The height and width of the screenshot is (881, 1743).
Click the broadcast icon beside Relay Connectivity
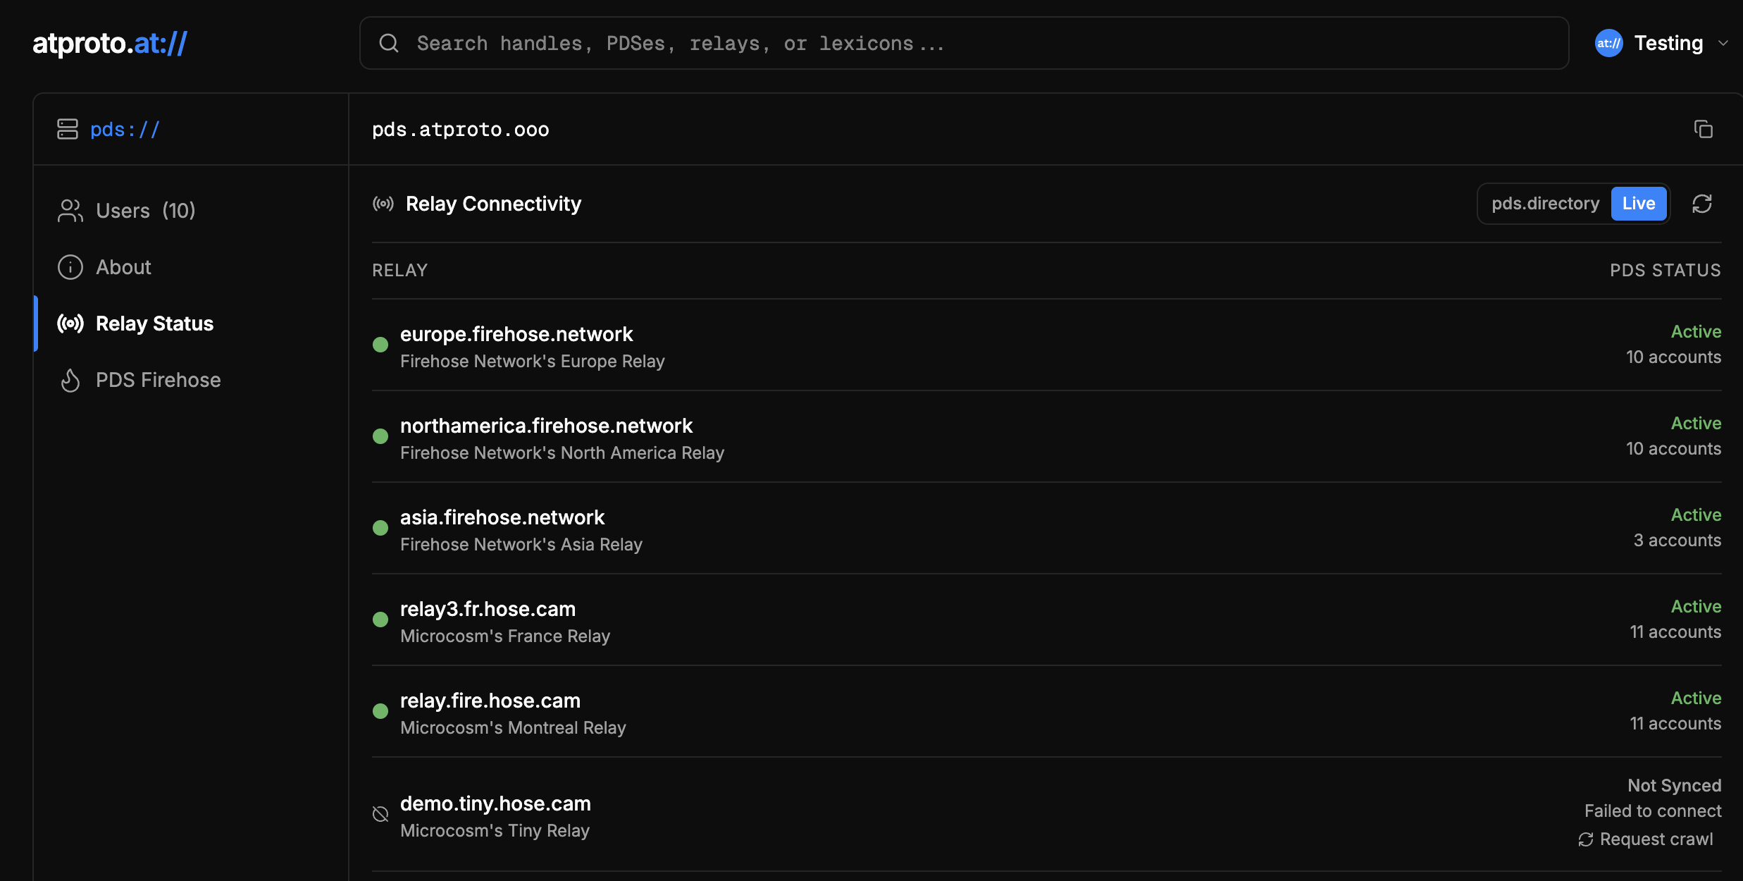pos(383,204)
